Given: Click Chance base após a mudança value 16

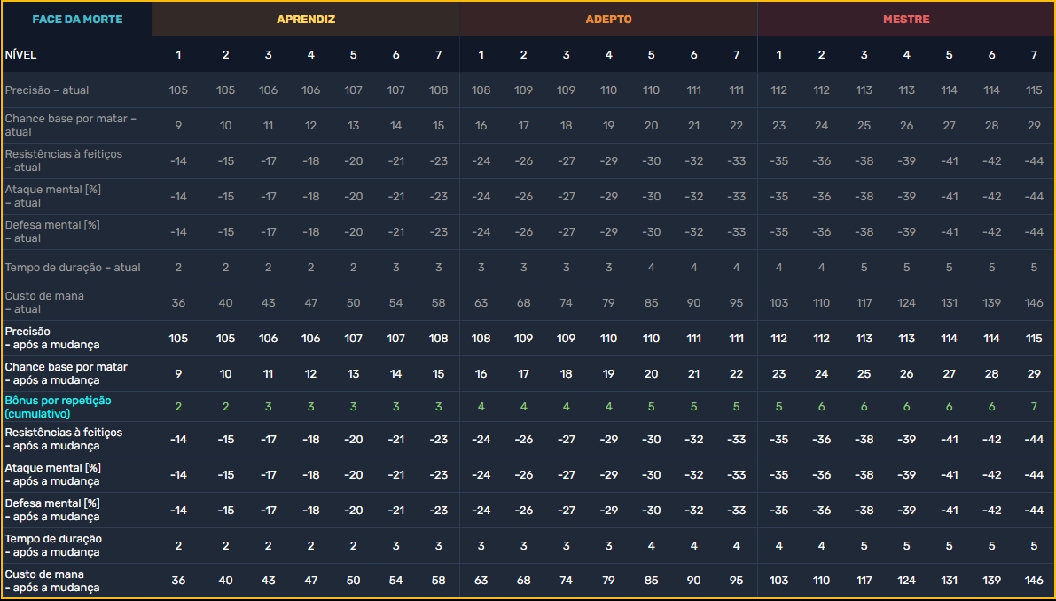Looking at the screenshot, I should click(x=481, y=373).
